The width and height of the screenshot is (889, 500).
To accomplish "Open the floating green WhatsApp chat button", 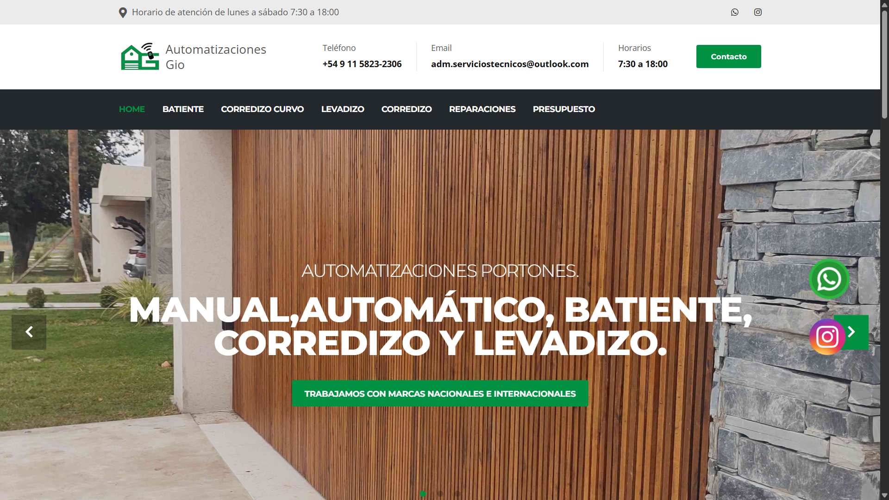I will point(829,279).
